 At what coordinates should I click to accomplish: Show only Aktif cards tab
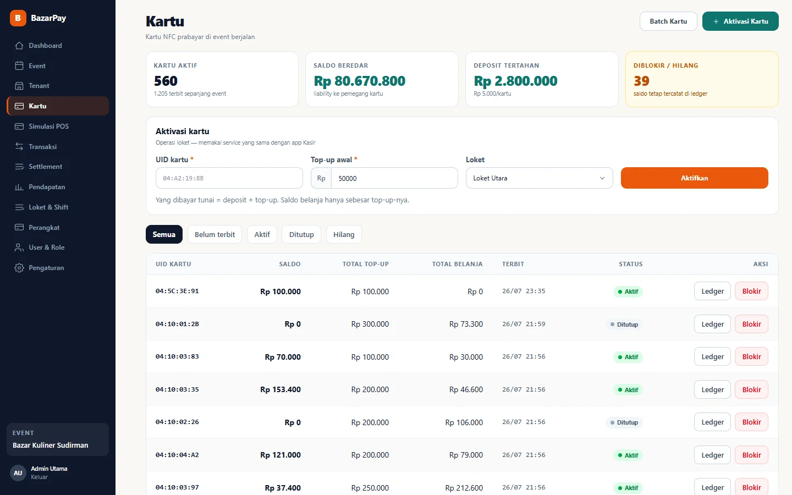pyautogui.click(x=262, y=234)
